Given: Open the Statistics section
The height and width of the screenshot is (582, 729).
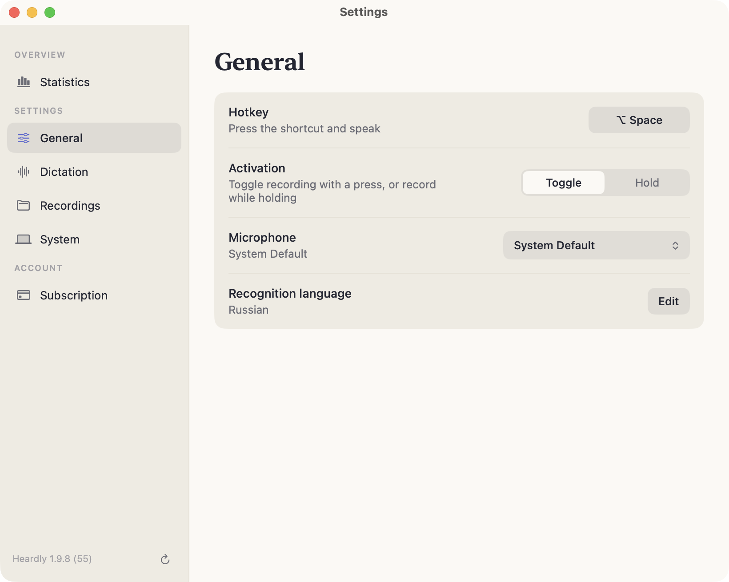Looking at the screenshot, I should tap(94, 82).
